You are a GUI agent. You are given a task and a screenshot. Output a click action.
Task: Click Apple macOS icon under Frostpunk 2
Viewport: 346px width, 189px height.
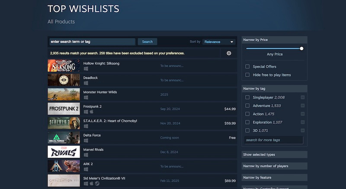[x=91, y=112]
